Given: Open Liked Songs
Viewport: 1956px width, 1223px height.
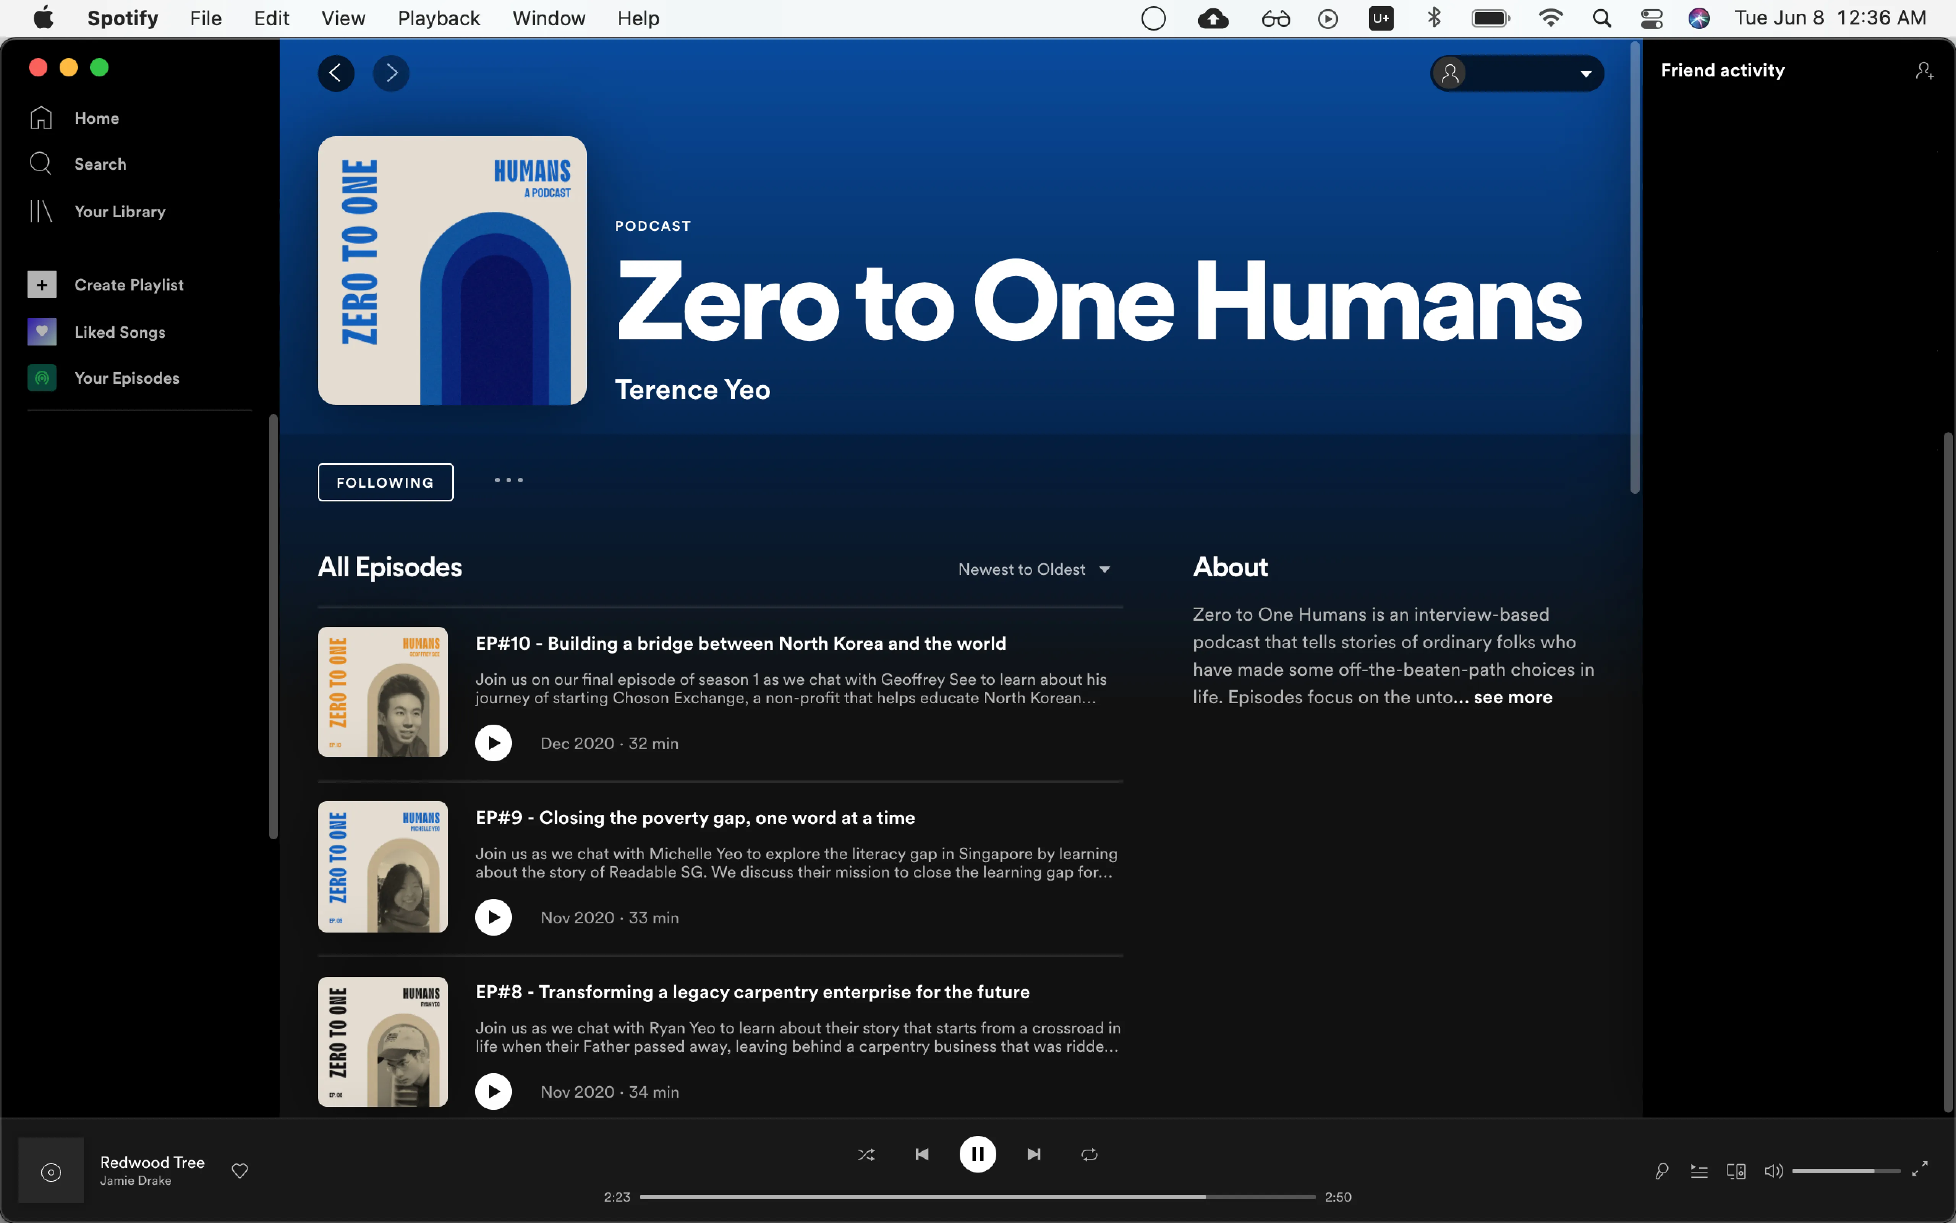Looking at the screenshot, I should point(97,332).
